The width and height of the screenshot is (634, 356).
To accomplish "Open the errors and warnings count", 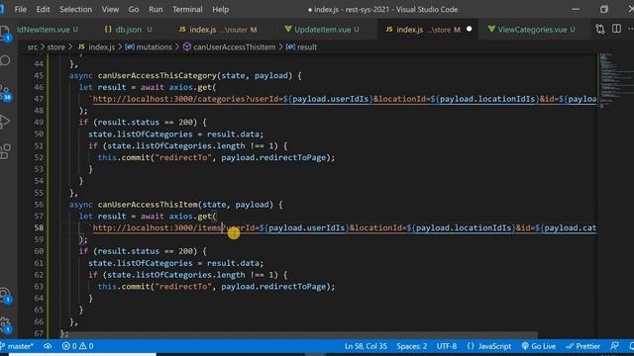I will 77,346.
